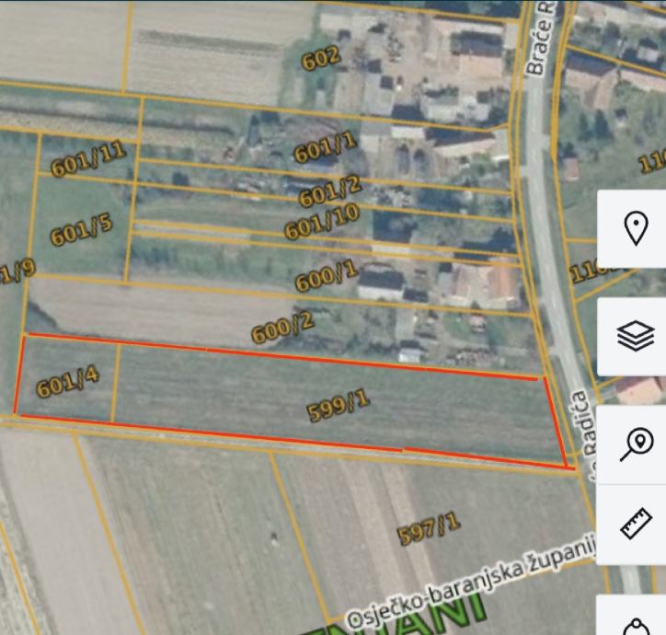Select parcel 601/4 label
The image size is (666, 635).
point(68,382)
